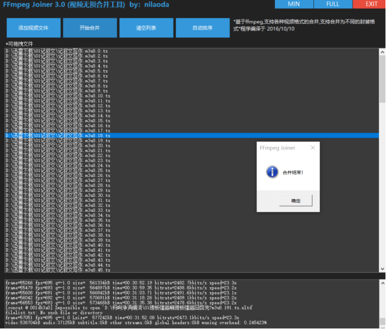386x329 pixels.
Task: Quit the app via EXIT button
Action: pos(369,4)
